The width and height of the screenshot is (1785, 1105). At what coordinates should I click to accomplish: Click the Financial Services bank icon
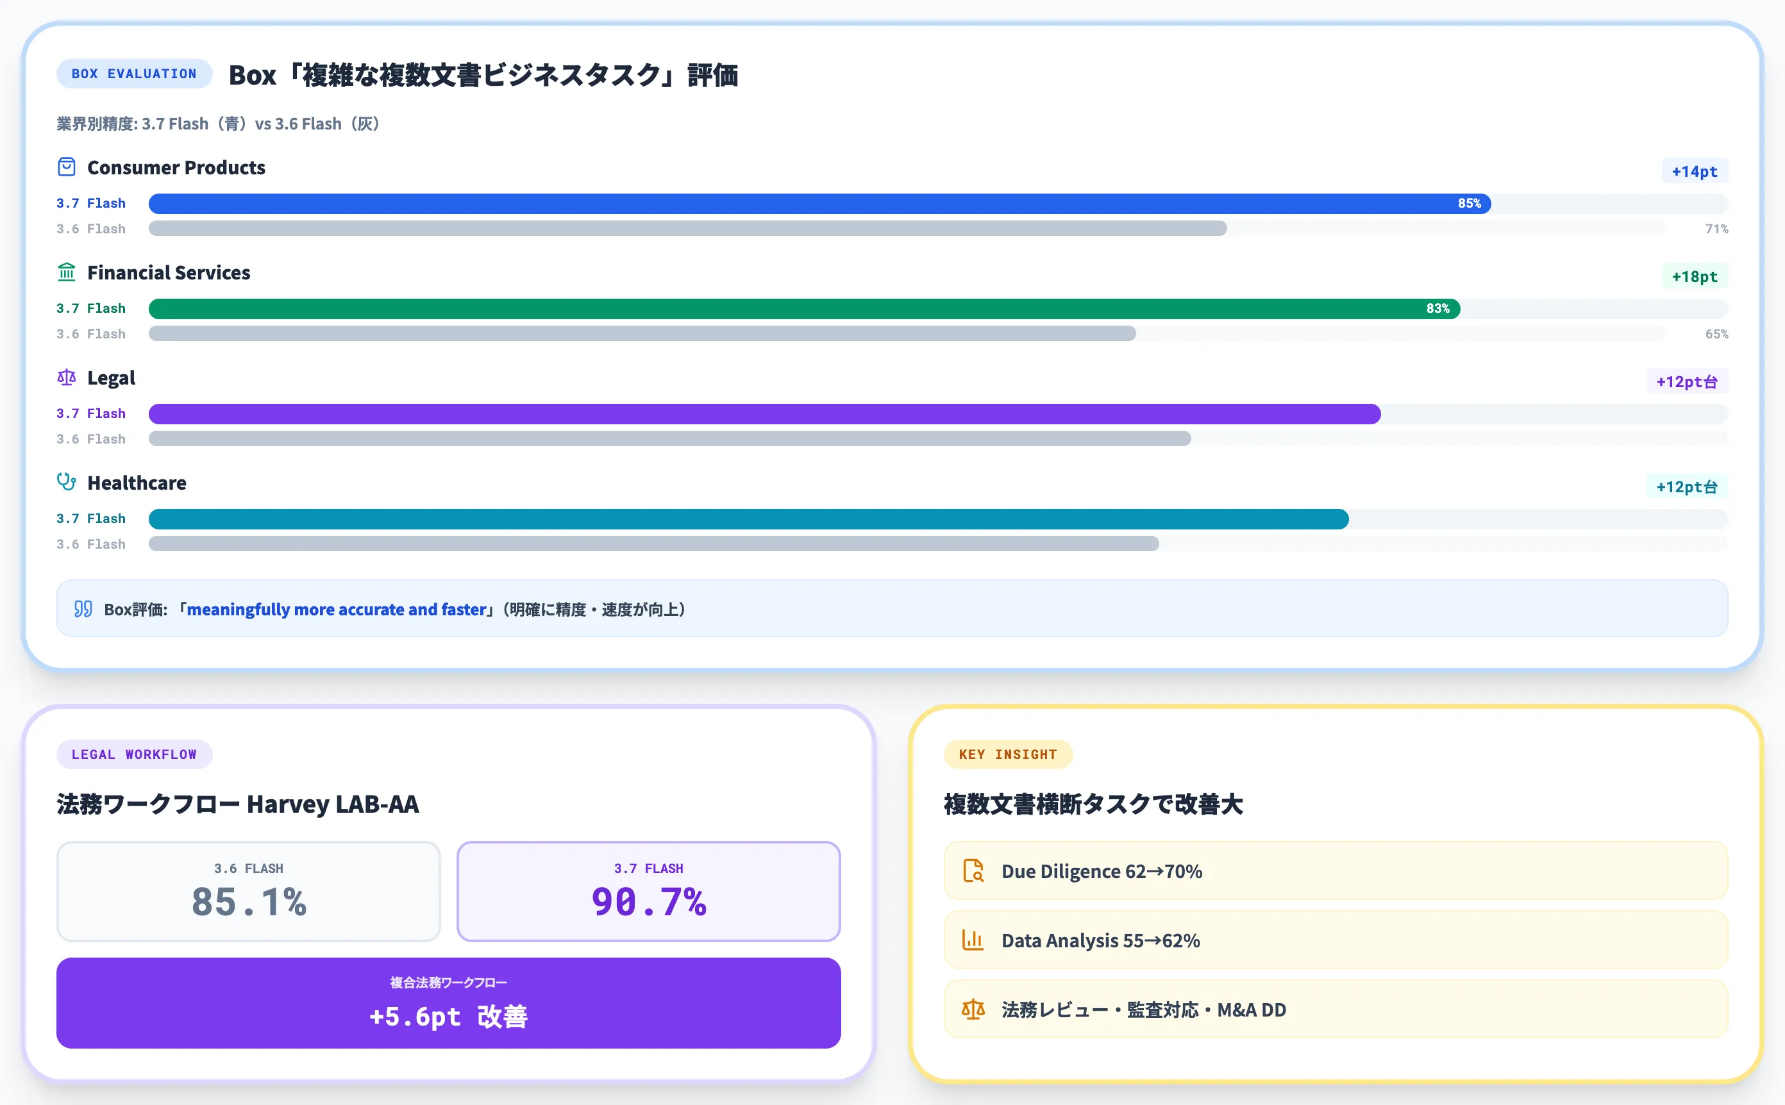click(x=67, y=272)
